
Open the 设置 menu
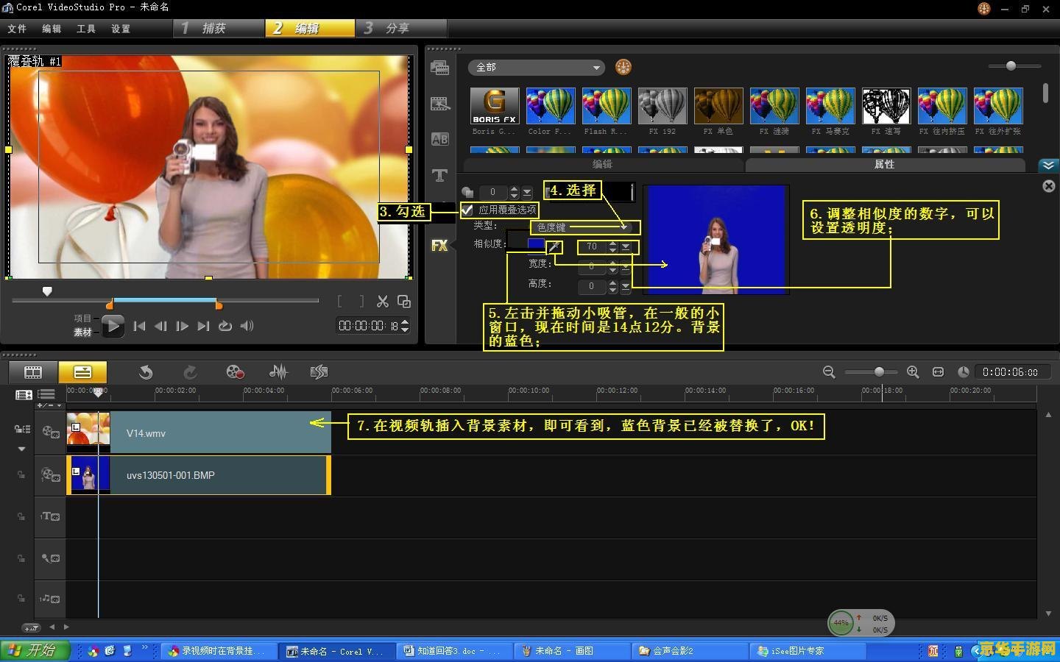coord(121,29)
